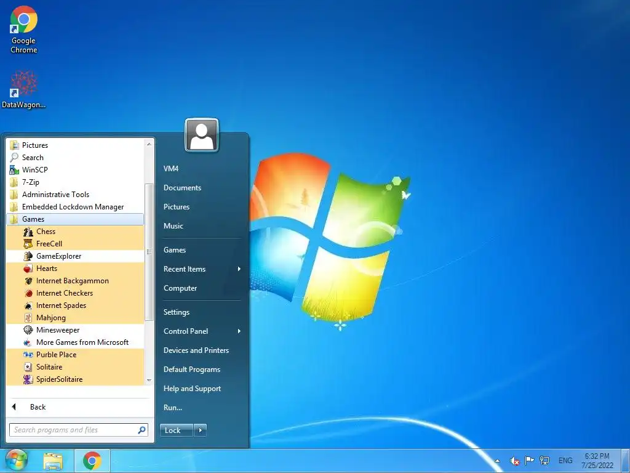This screenshot has height=473, width=630.
Task: Click the Search program entry
Action: (x=74, y=158)
